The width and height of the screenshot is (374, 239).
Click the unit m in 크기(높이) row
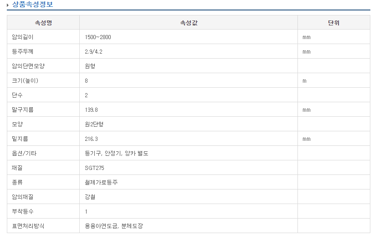click(304, 81)
